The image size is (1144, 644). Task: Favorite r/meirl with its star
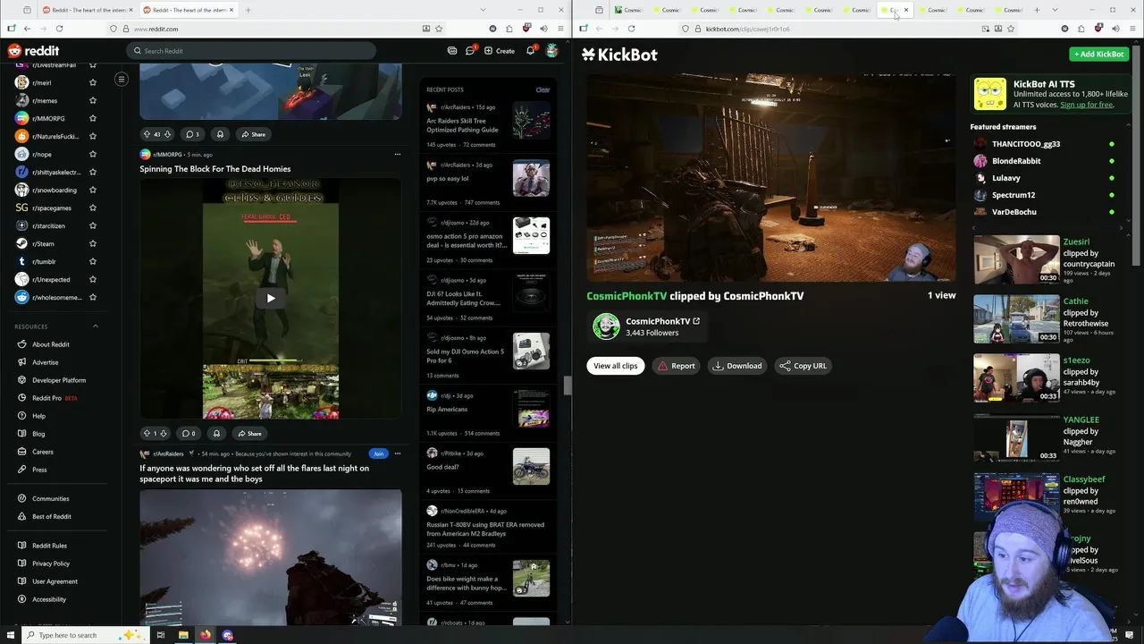click(x=92, y=83)
